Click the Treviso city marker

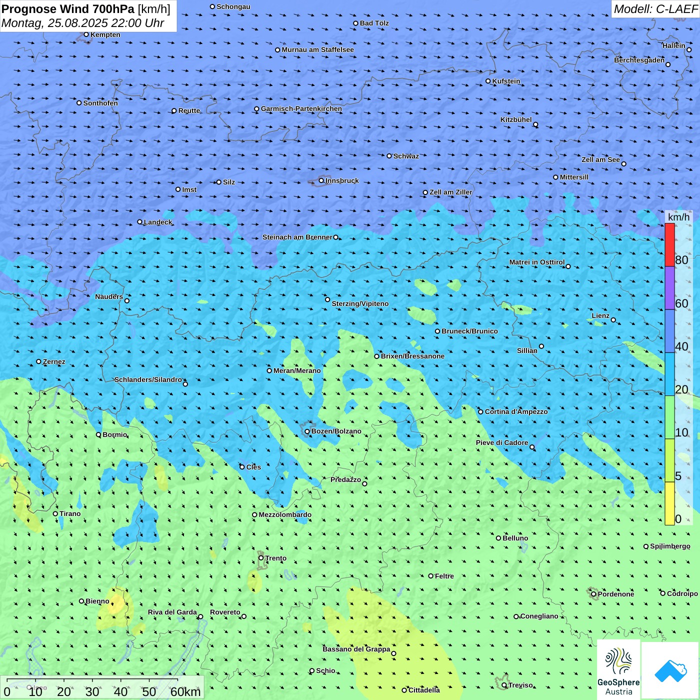click(x=504, y=685)
